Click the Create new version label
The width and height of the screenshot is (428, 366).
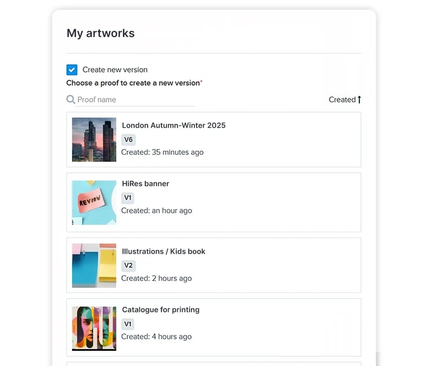tap(115, 70)
